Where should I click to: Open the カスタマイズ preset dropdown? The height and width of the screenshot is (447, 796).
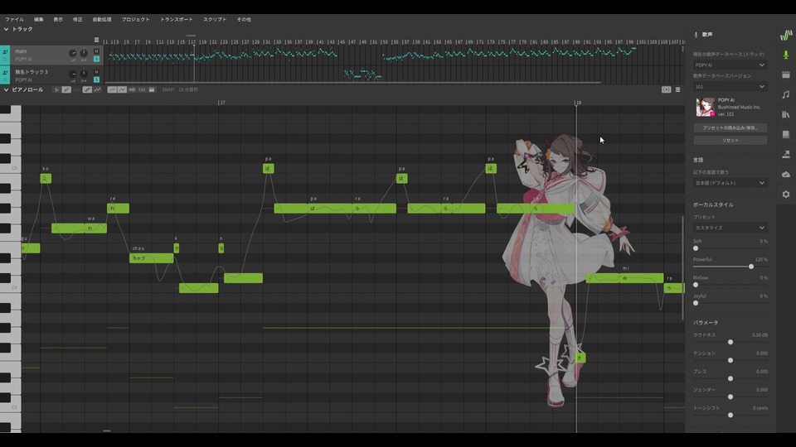coord(730,228)
